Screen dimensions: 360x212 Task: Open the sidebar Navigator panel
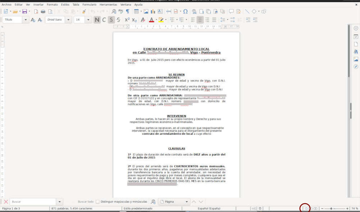point(356,67)
